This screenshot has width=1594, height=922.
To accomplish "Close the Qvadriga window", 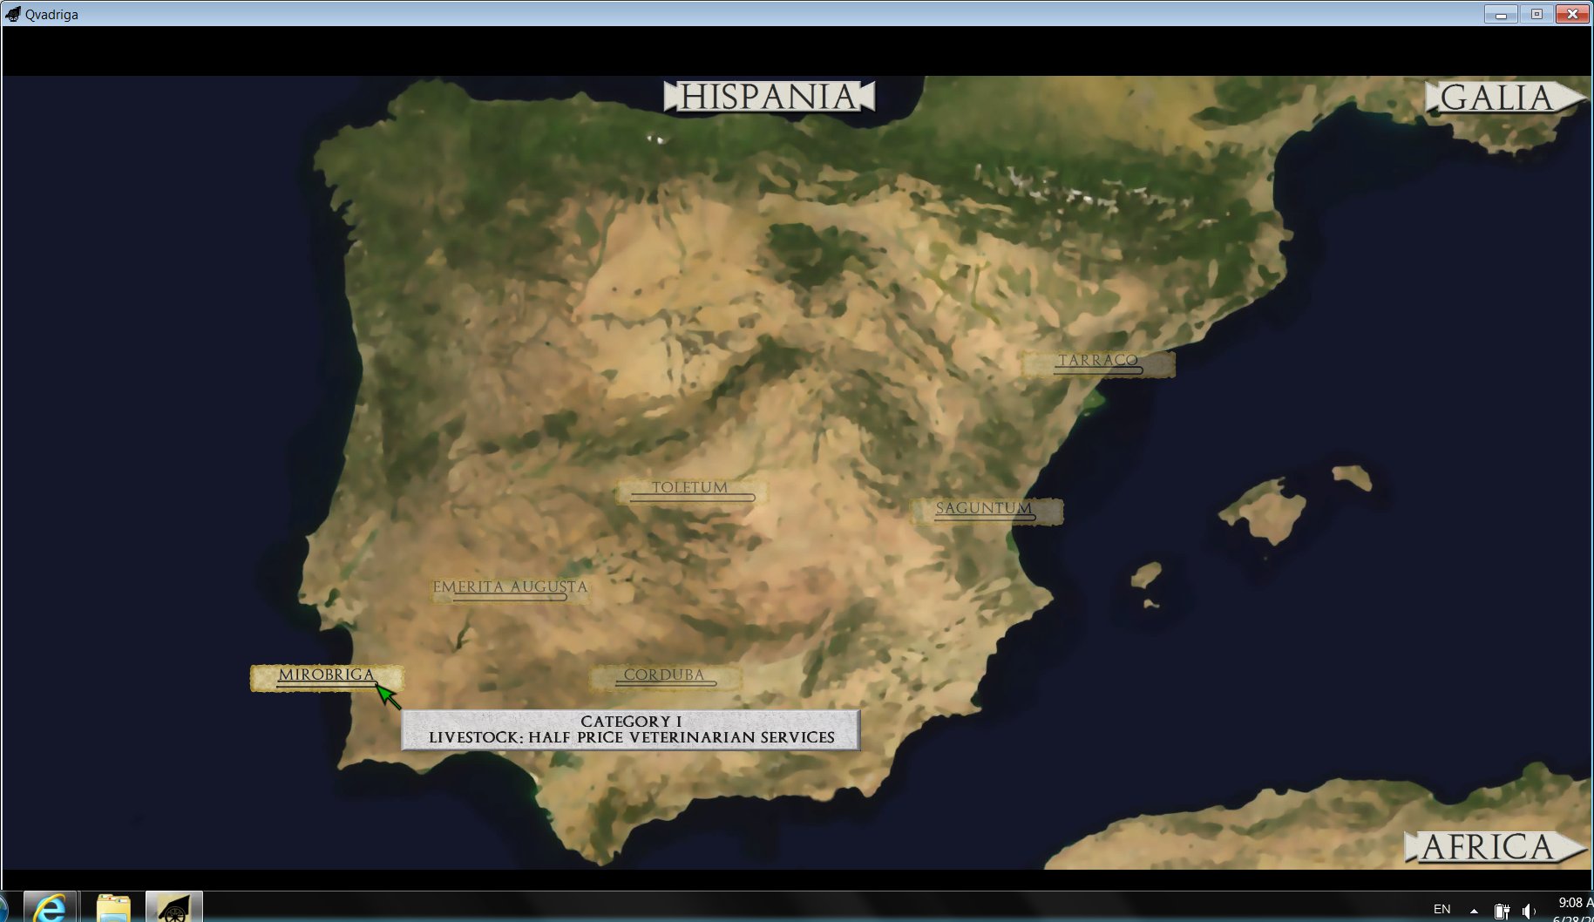I will [x=1572, y=14].
